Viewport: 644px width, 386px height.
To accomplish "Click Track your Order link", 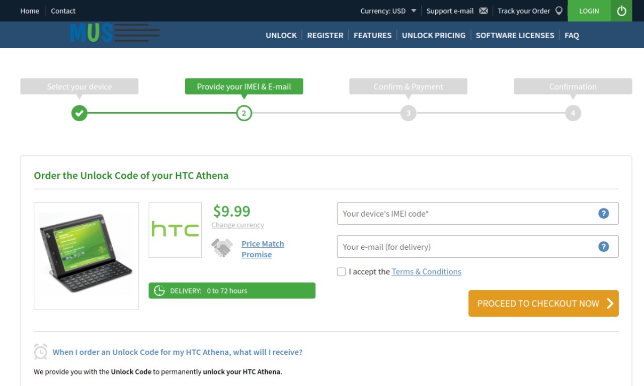I will [524, 11].
